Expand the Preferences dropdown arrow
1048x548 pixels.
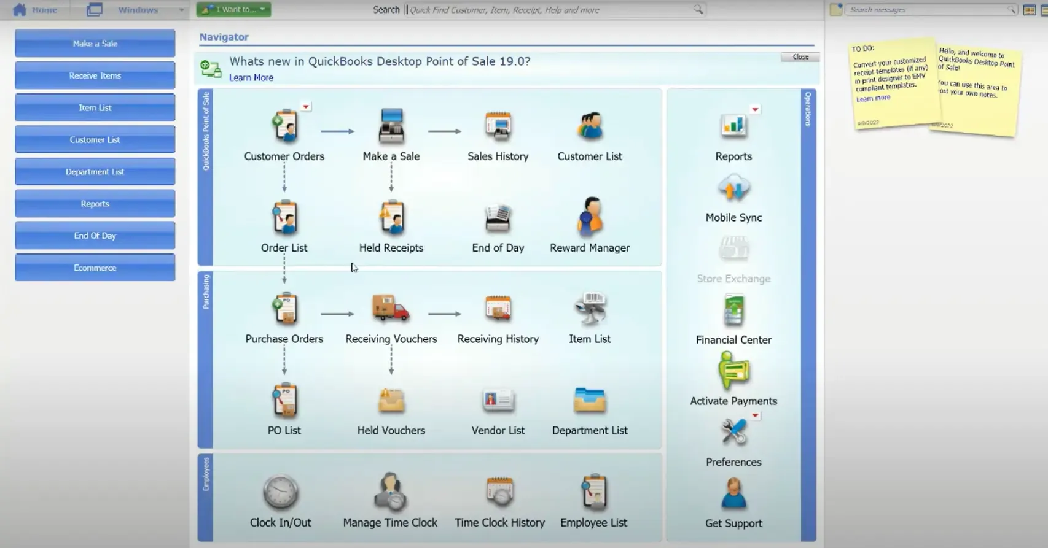point(755,416)
